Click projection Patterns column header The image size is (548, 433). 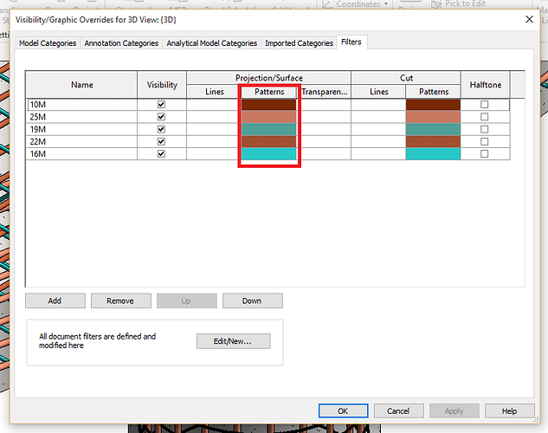269,92
